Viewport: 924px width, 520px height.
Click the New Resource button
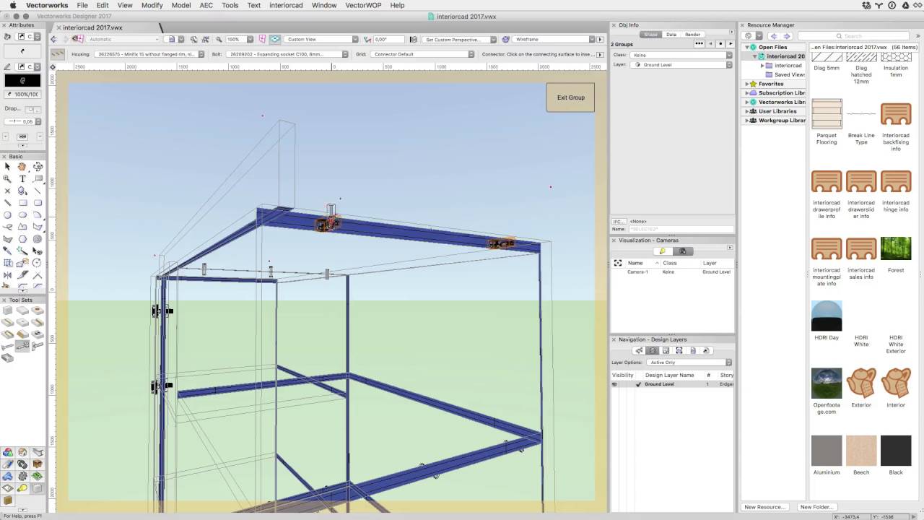pyautogui.click(x=764, y=507)
